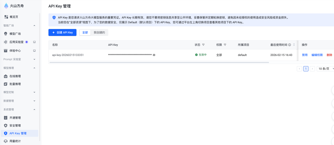This screenshot has height=145, width=334.
Task: Expand the 模型定制 sidebar section
Action: coord(34,92)
